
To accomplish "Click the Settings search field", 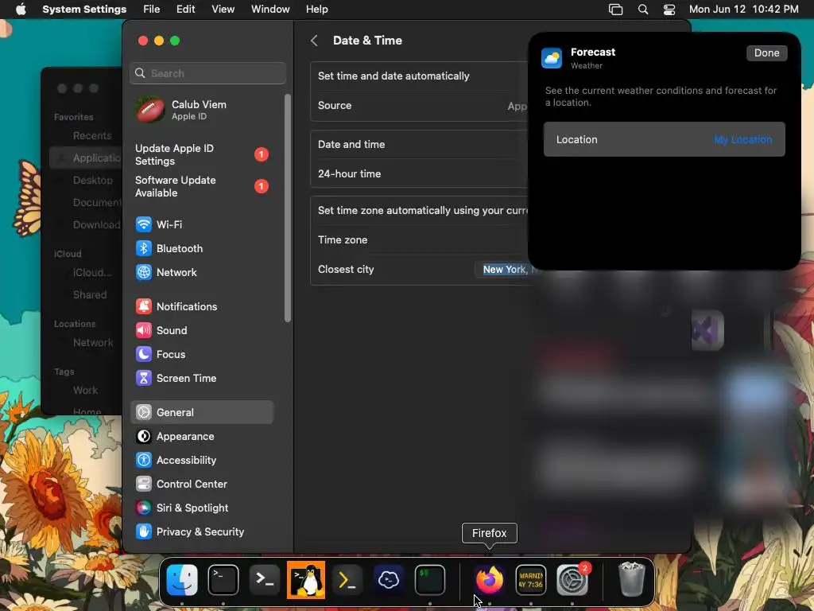I will (207, 73).
